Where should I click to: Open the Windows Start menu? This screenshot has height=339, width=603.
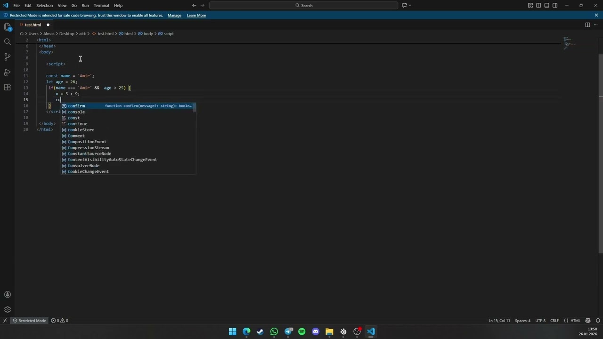click(232, 331)
